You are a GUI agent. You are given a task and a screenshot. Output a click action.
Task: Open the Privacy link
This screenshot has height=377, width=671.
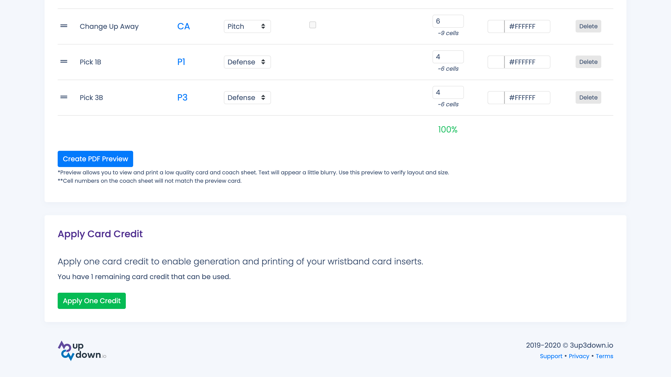[578, 356]
